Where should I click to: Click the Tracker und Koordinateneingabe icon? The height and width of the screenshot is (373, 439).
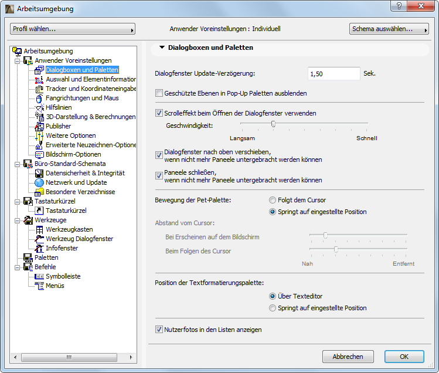[x=39, y=89]
